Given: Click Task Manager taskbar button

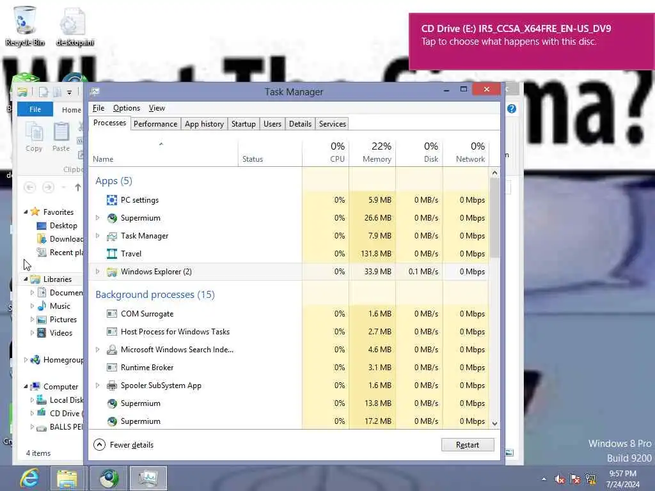Looking at the screenshot, I should [148, 478].
